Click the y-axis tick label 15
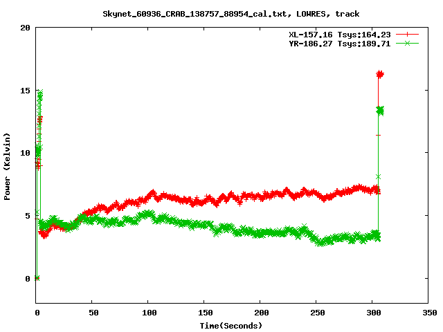Screen dimensions: 443x332 click(x=26, y=91)
